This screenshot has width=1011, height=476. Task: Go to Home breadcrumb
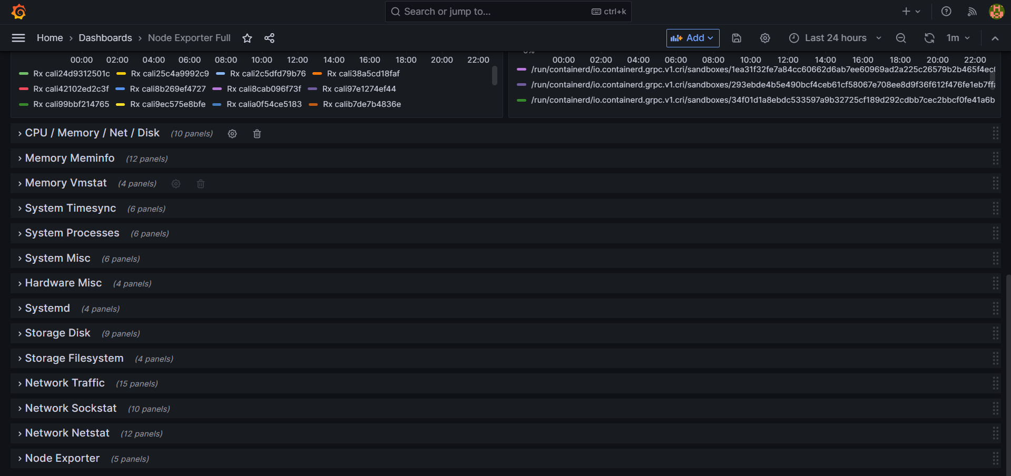[50, 38]
